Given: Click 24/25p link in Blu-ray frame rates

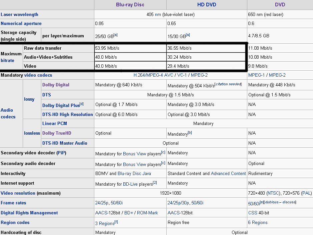Looking at the screenshot, I should [102, 203].
